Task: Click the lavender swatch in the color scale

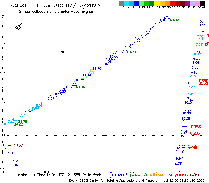Action: (x=192, y=3)
